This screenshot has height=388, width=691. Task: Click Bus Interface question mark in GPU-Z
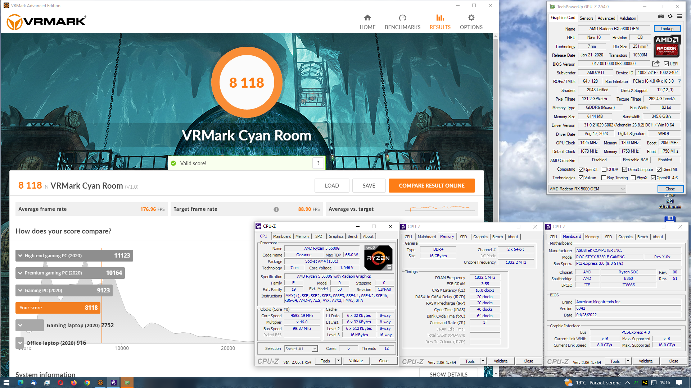pos(679,81)
